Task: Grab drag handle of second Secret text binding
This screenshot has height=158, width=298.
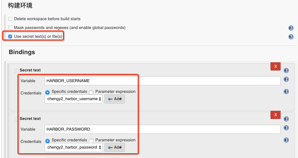Action: click(x=16, y=119)
